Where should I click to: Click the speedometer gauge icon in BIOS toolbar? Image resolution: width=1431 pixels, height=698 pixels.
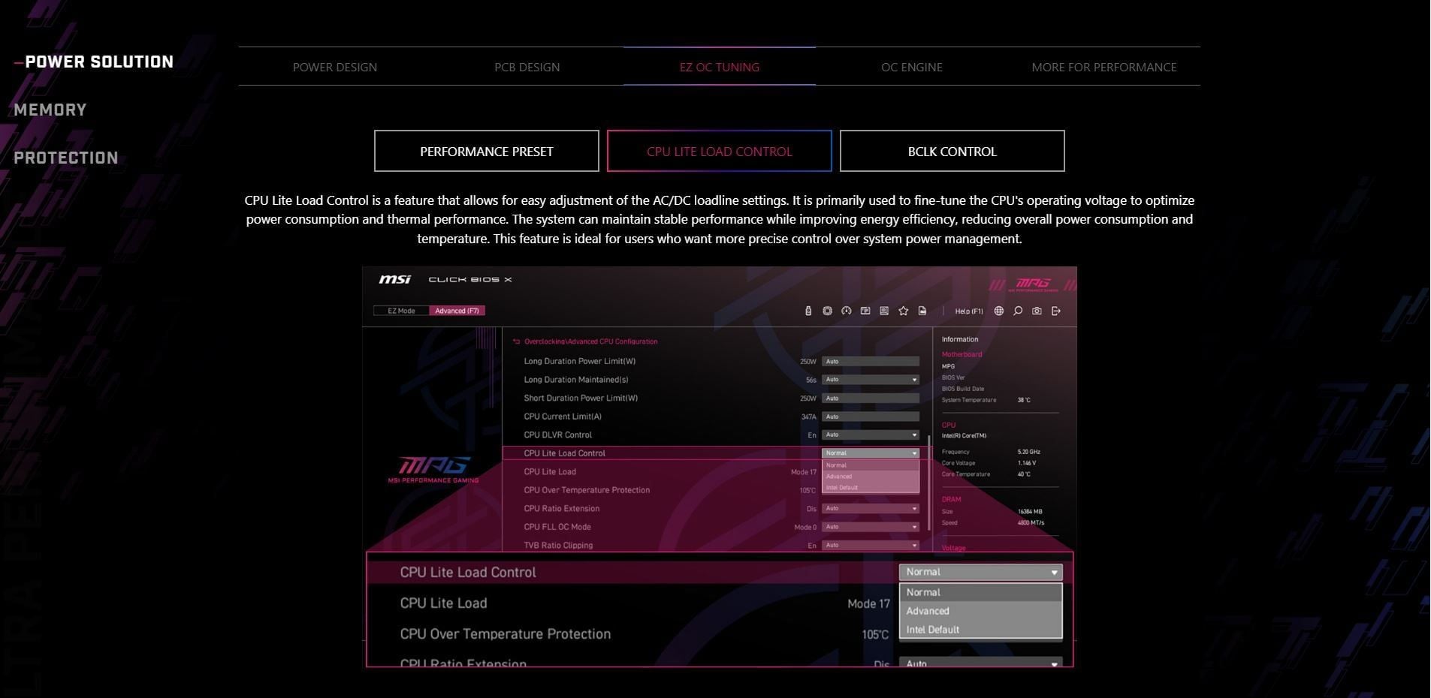(x=846, y=311)
